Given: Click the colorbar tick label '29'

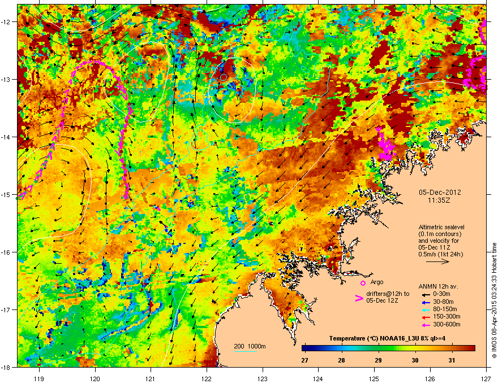Looking at the screenshot, I should coord(378,360).
